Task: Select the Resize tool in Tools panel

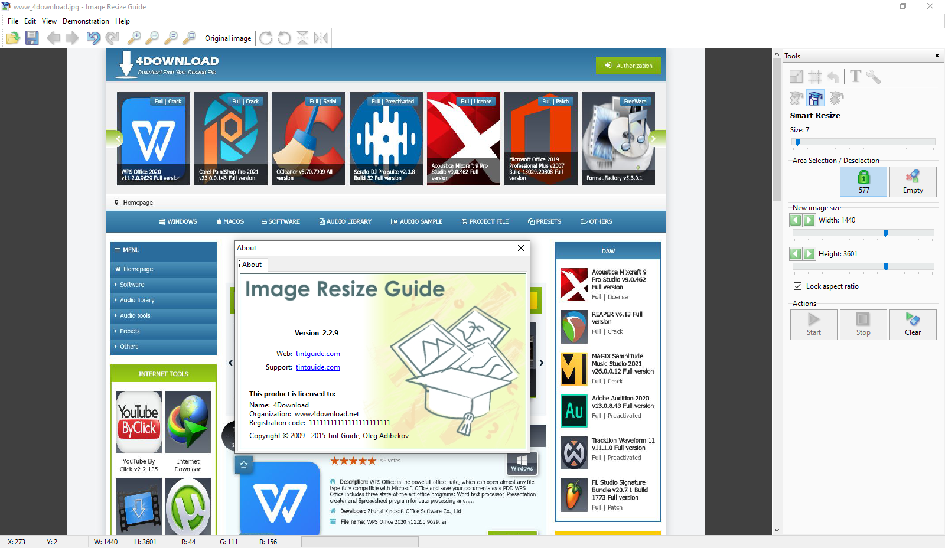Action: 797,76
